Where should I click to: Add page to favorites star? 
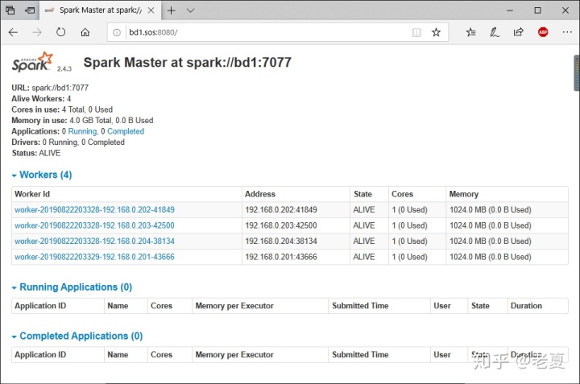coord(436,32)
